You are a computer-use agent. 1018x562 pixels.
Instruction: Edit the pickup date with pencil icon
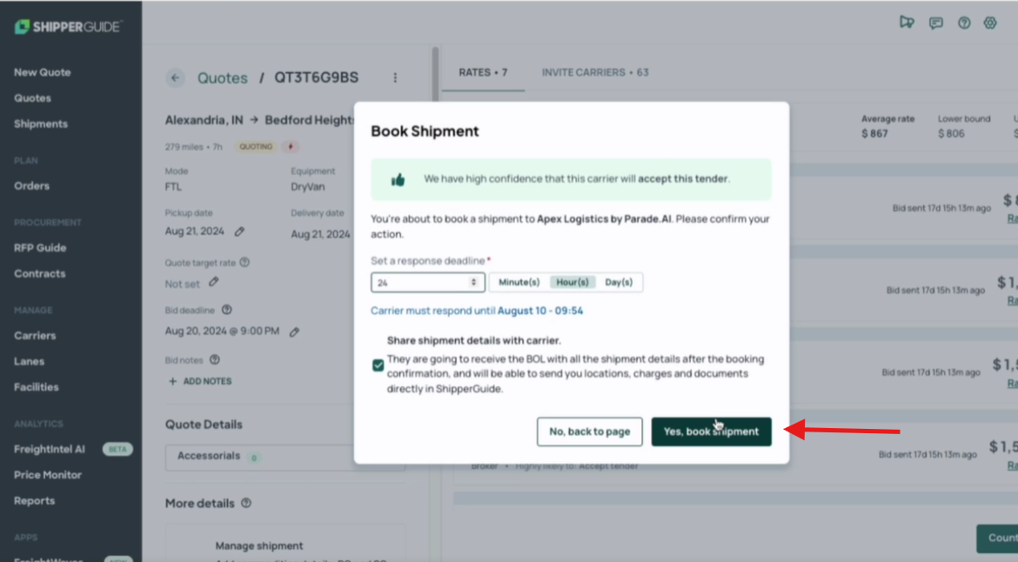click(239, 231)
